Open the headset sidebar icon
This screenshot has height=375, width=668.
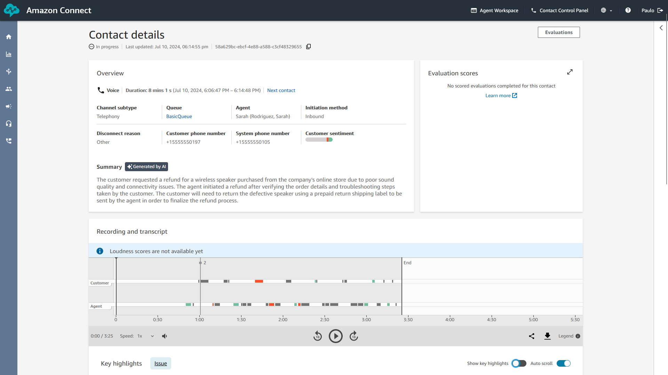(9, 124)
